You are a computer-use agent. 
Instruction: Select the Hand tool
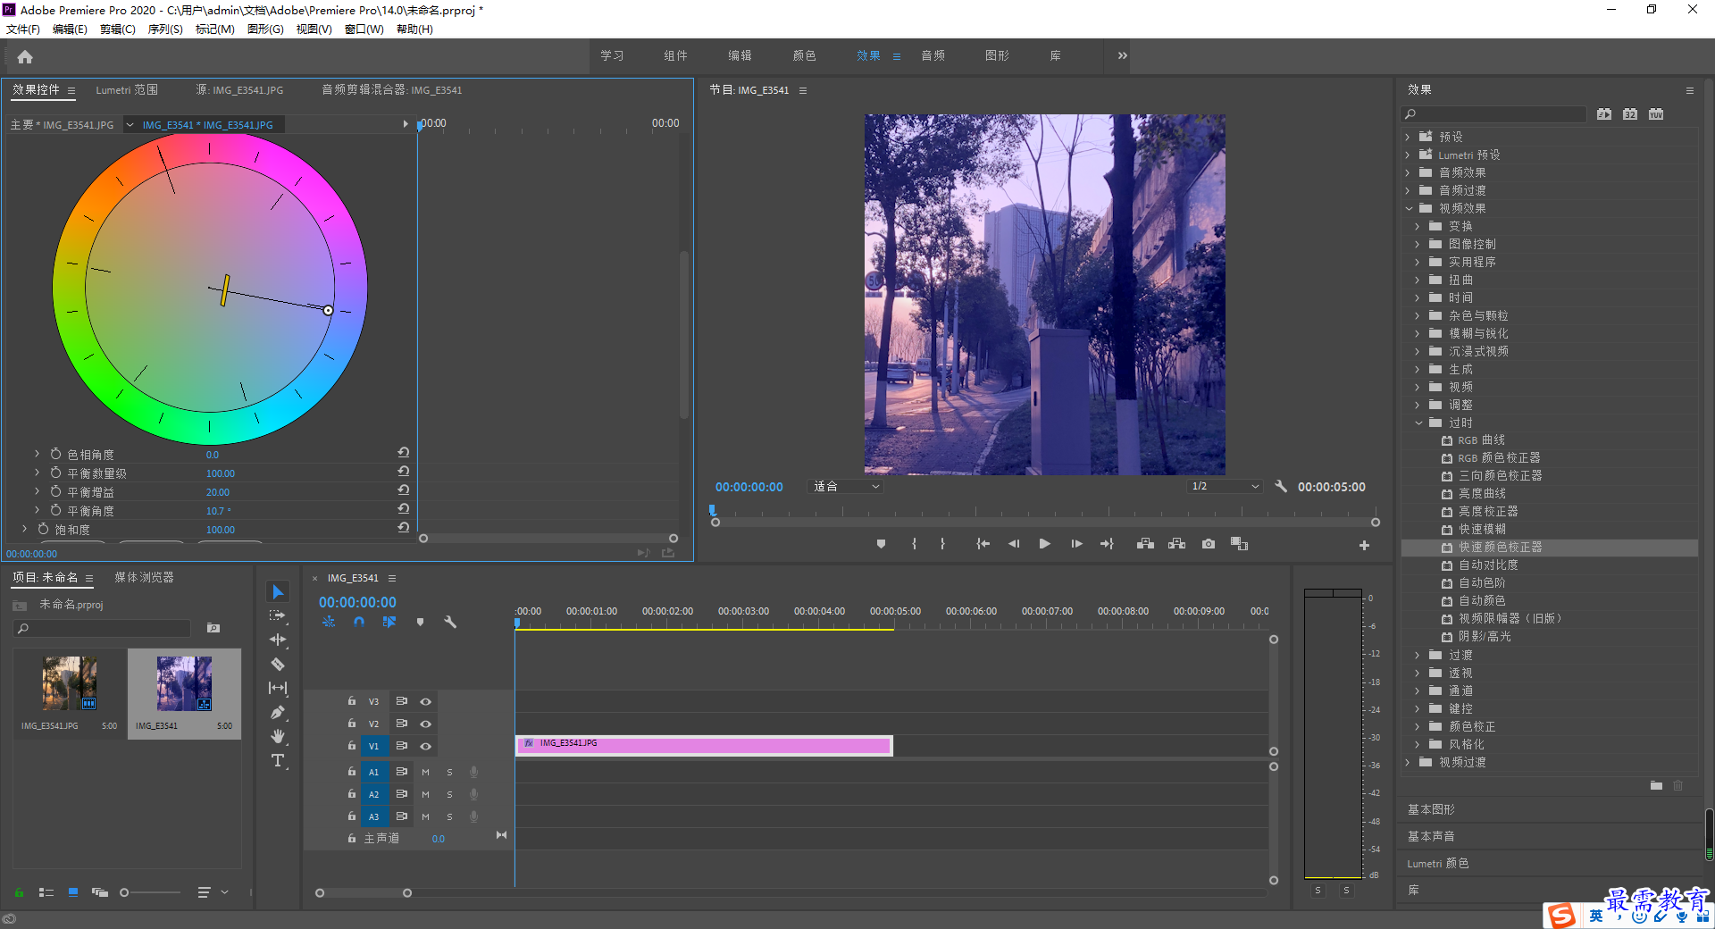[278, 736]
